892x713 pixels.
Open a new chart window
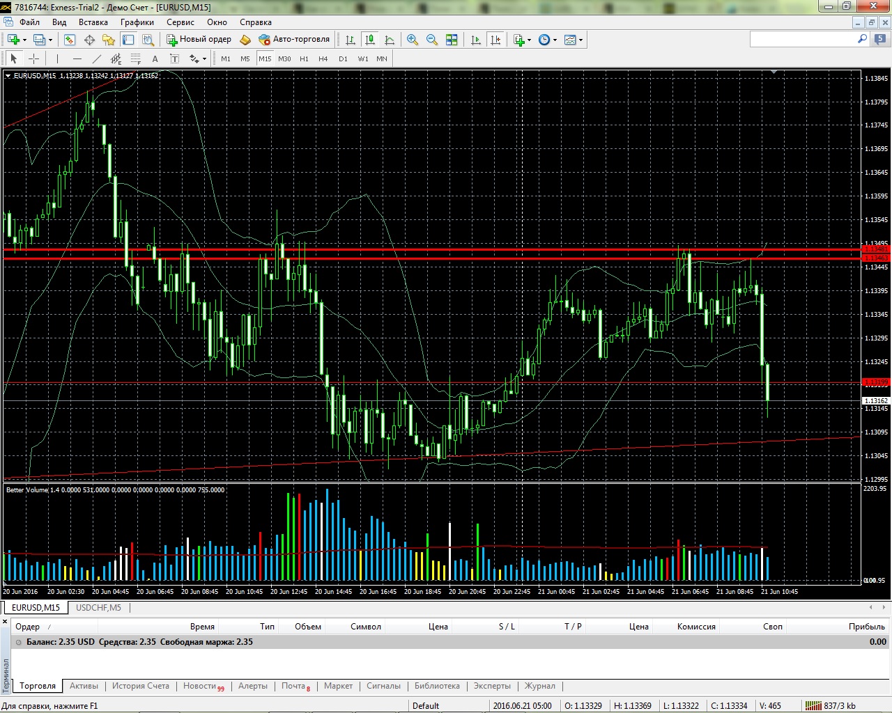(x=13, y=40)
